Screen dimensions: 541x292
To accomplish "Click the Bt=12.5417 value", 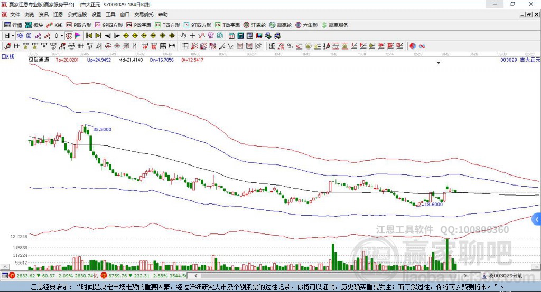I will (x=192, y=60).
